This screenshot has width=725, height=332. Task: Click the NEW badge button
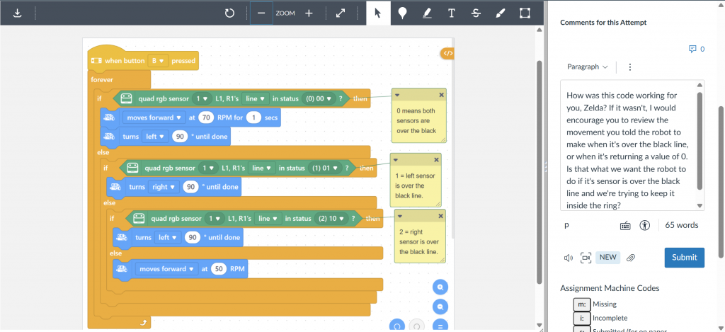(607, 257)
